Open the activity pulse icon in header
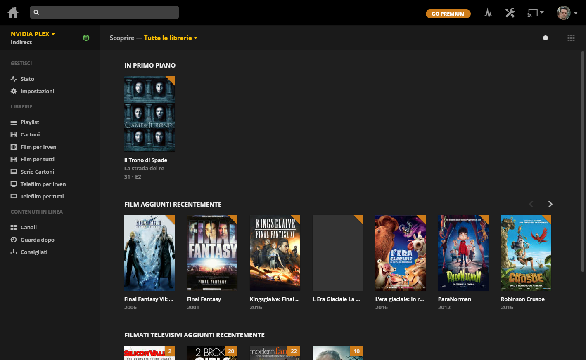Viewport: 586px width, 360px height. (488, 13)
